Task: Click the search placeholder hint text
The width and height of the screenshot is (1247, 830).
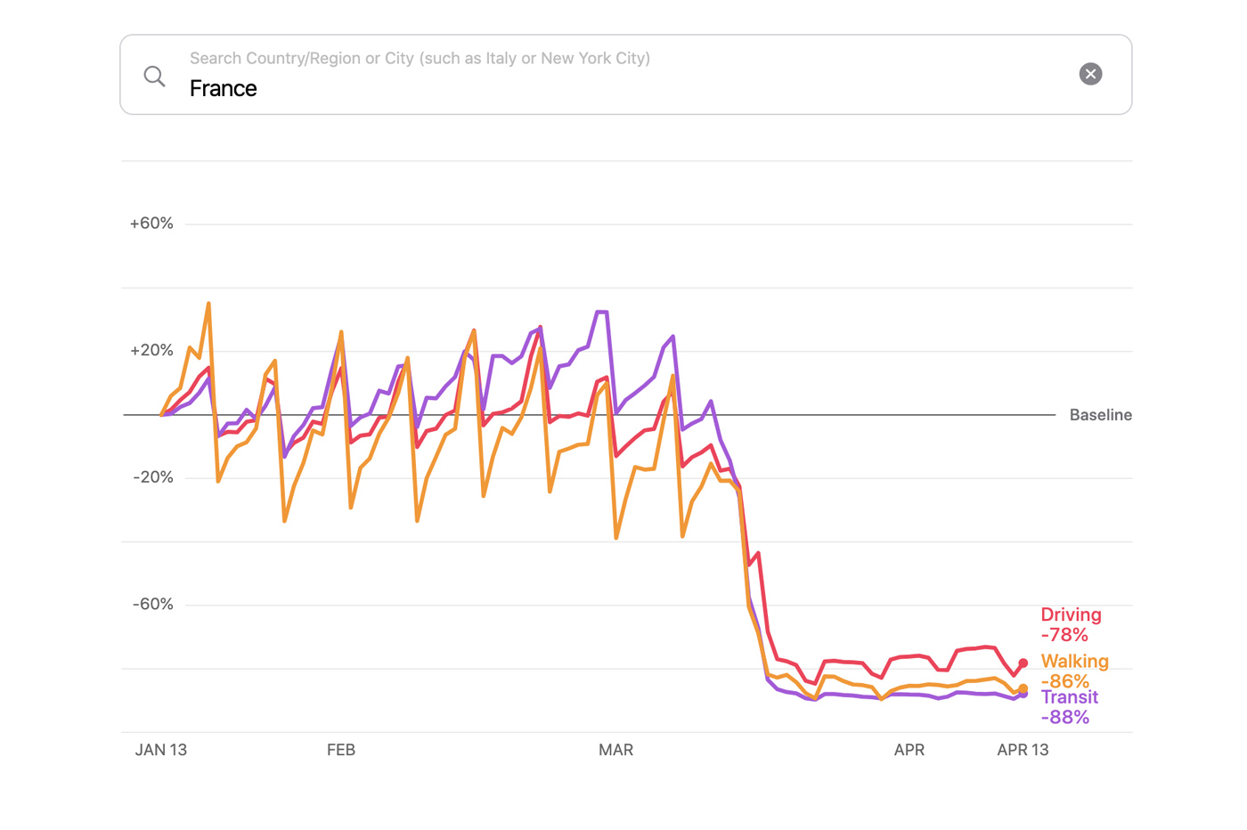Action: point(420,58)
